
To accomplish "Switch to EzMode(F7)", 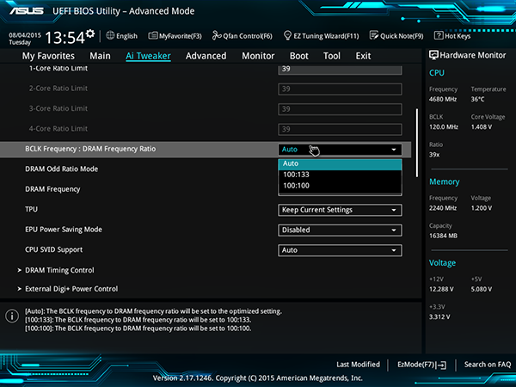I will pyautogui.click(x=421, y=365).
